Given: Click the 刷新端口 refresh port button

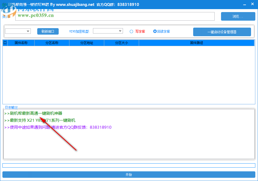Looking at the screenshot, I should 48,31.
